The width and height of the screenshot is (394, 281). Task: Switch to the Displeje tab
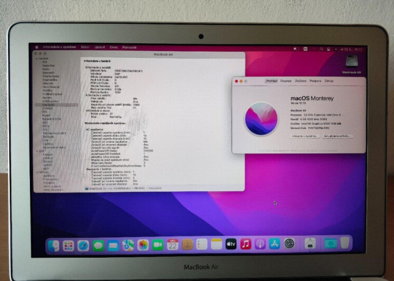point(286,81)
